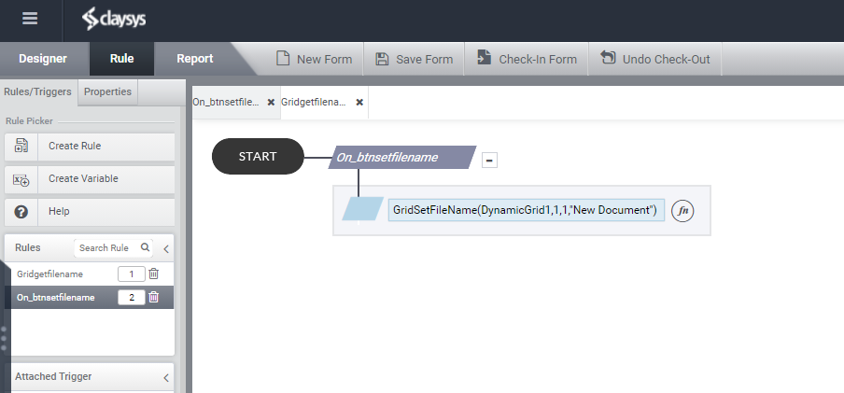Click the Create Variable icon
Image resolution: width=844 pixels, height=393 pixels.
coord(21,179)
